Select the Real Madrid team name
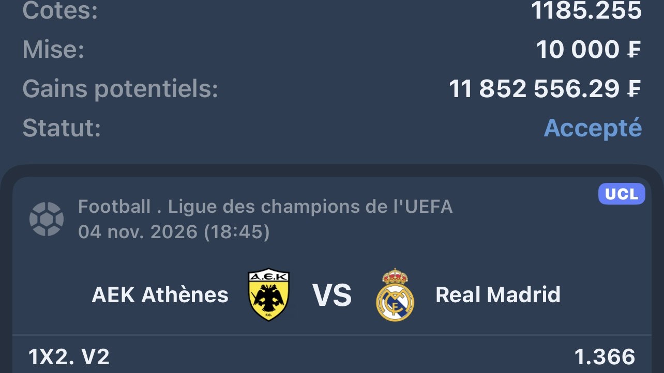 tap(498, 295)
